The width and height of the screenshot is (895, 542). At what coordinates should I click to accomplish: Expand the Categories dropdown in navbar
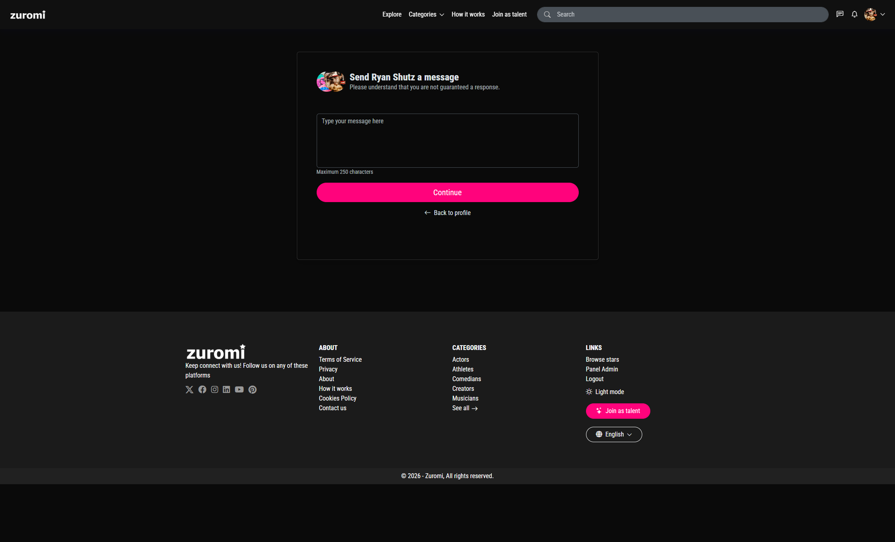[426, 15]
